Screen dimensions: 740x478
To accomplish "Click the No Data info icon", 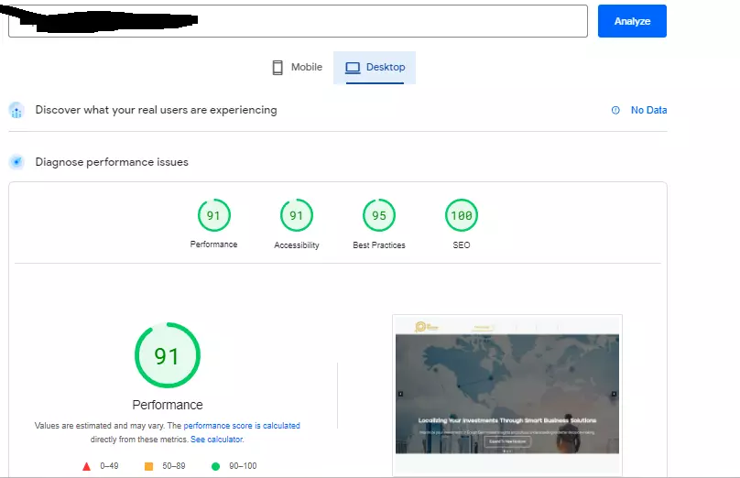I will point(615,110).
